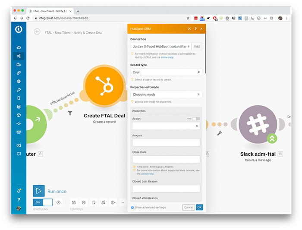Open the Integromat home logo
This screenshot has height=230, width=302.
click(x=19, y=29)
